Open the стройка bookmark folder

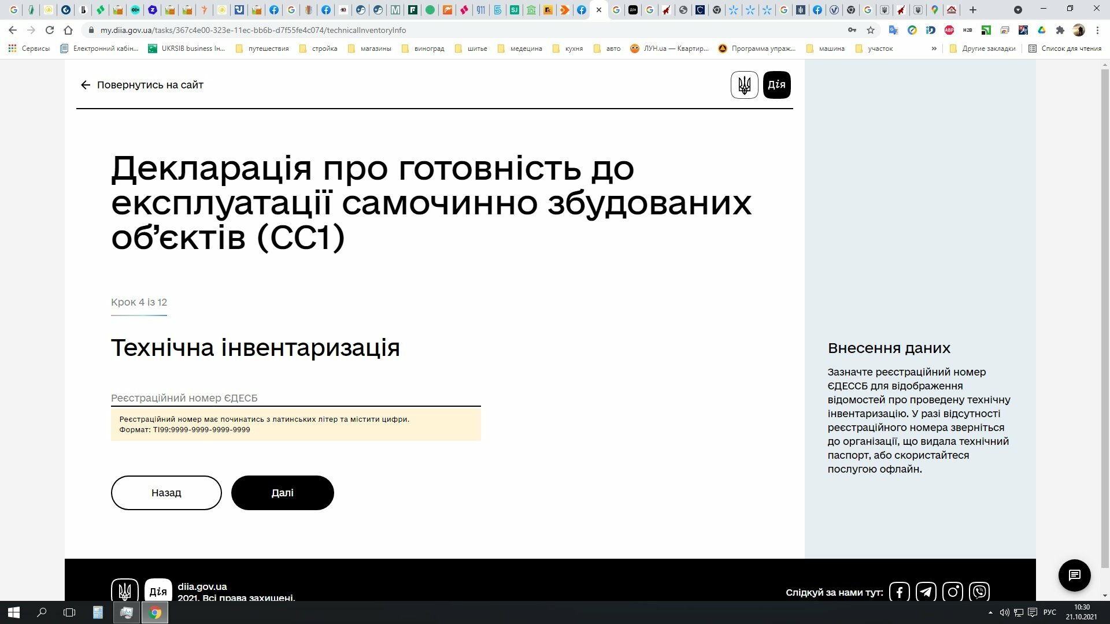click(x=319, y=49)
